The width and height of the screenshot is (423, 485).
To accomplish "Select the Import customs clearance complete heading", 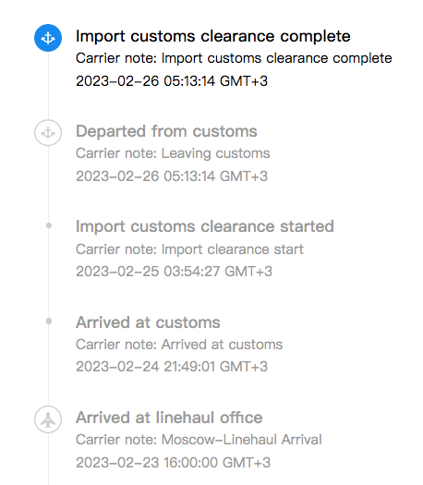I will coord(213,37).
